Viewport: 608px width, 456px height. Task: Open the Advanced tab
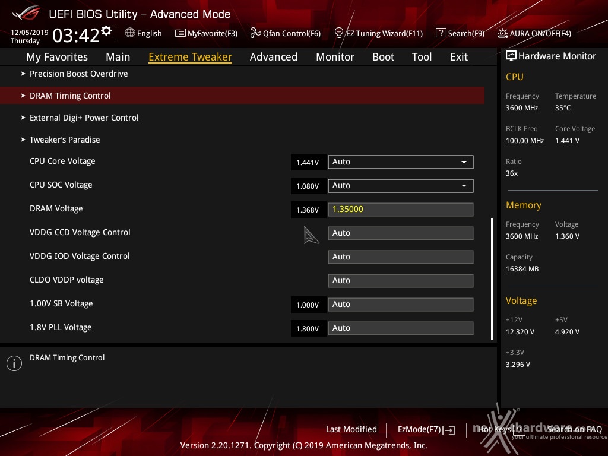point(273,56)
